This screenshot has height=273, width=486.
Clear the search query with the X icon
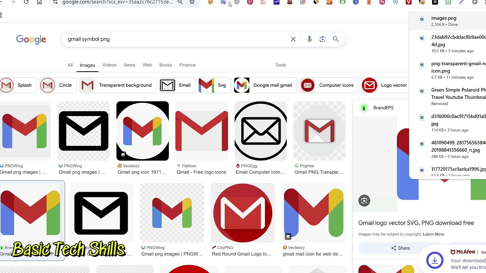pyautogui.click(x=293, y=39)
